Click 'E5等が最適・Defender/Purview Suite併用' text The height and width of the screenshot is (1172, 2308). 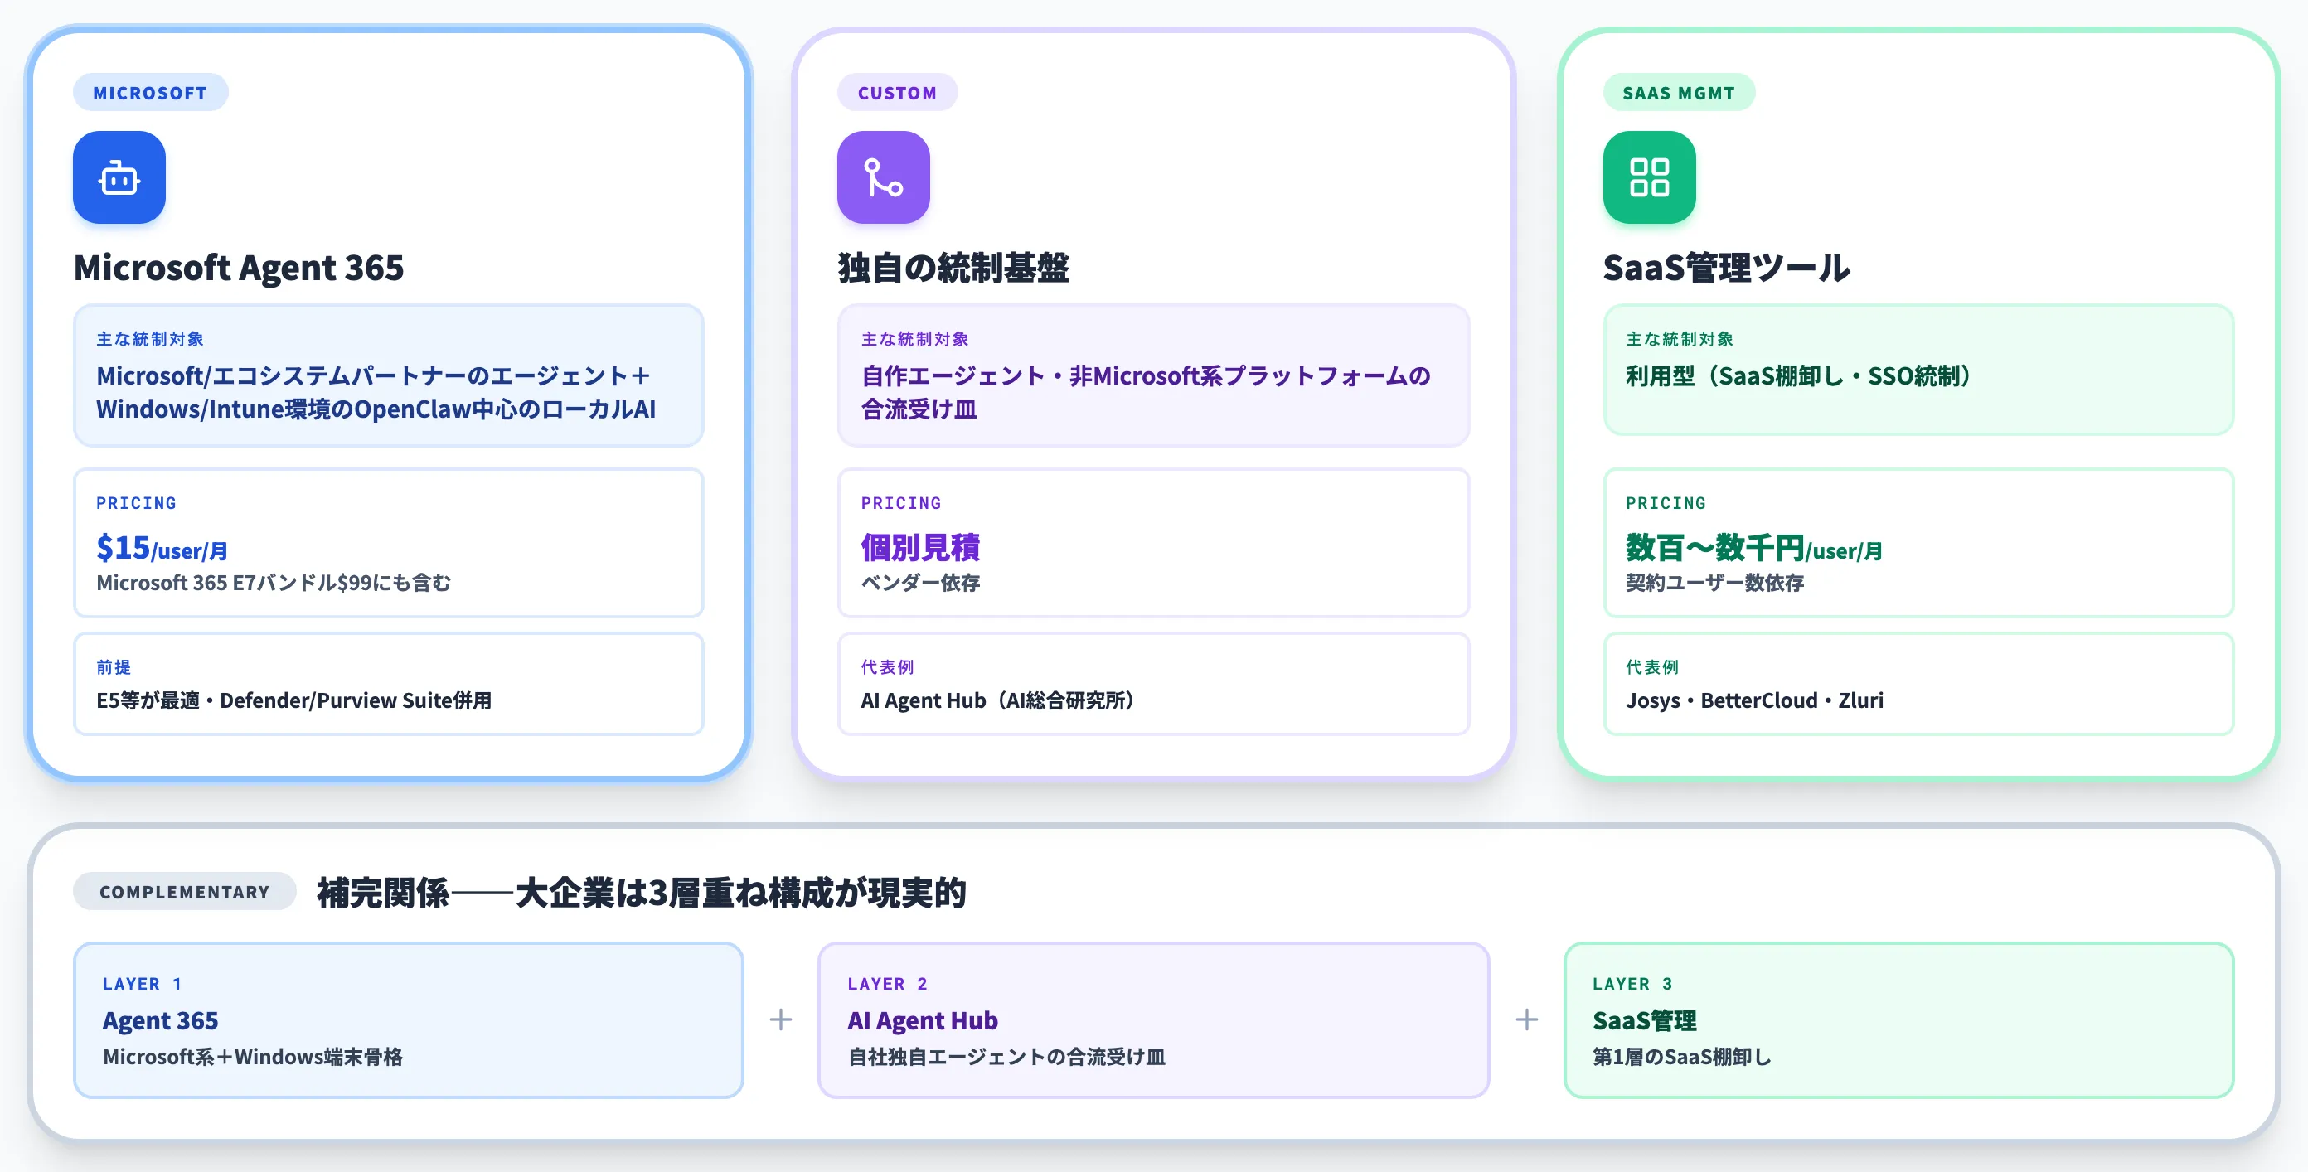pos(293,700)
